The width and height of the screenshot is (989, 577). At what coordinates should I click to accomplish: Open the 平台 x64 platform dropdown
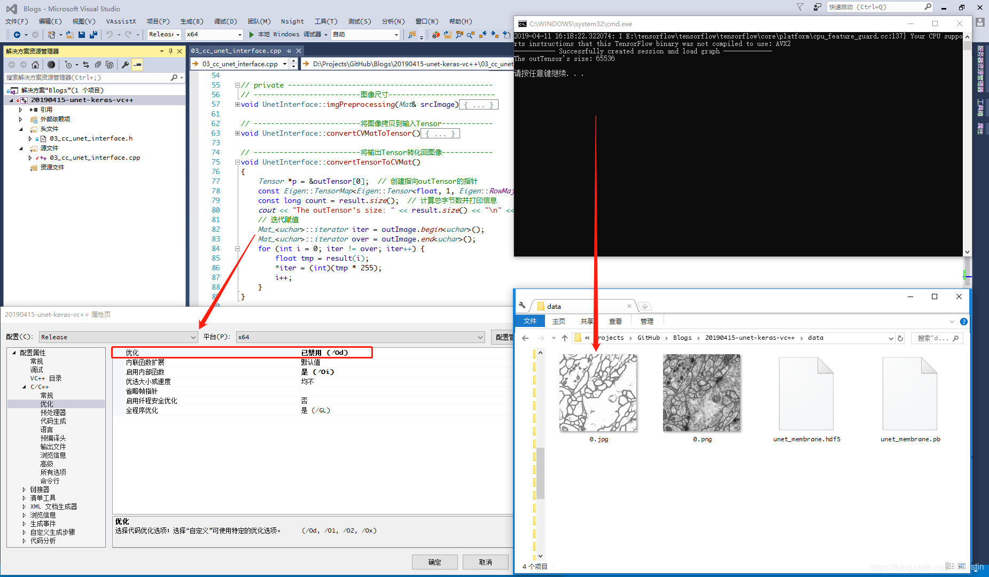pos(479,337)
